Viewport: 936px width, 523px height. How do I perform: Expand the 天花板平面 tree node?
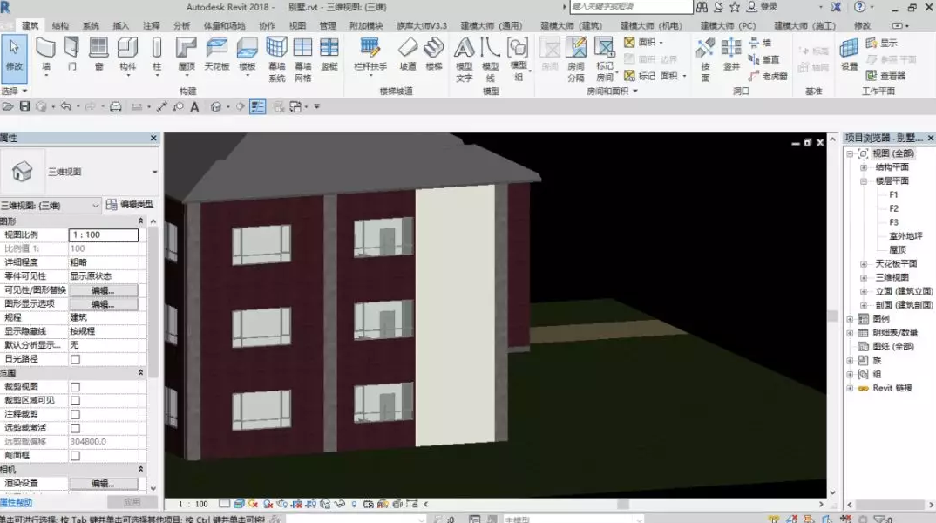(x=863, y=263)
